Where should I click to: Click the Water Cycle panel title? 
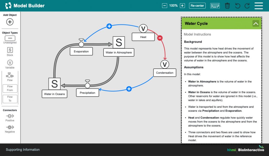pyautogui.click(x=196, y=23)
